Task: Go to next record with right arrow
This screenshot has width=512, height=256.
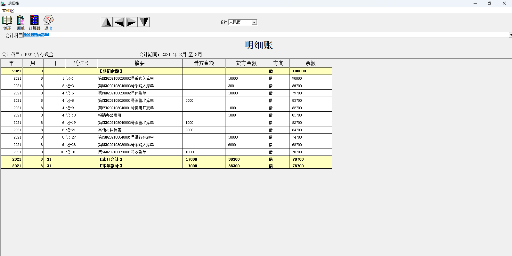Action: coord(131,22)
